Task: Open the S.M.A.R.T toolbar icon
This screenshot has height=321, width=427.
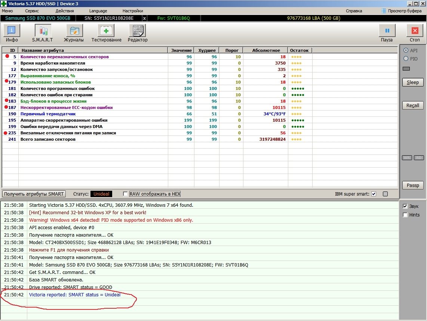Action: pos(43,31)
